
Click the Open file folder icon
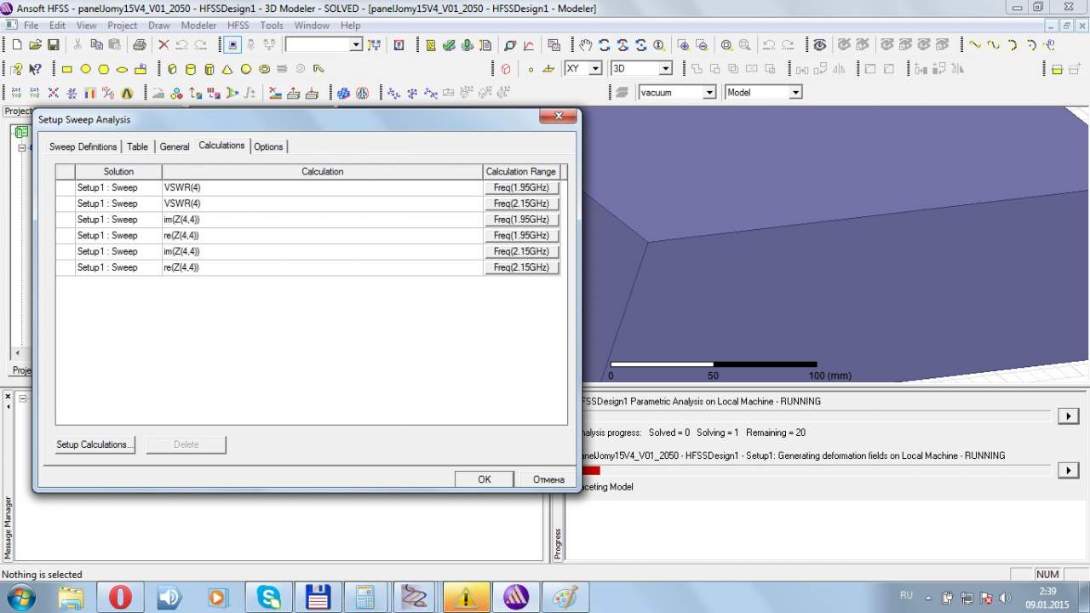click(35, 45)
